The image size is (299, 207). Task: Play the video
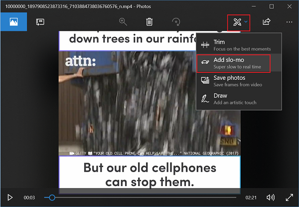[10, 198]
